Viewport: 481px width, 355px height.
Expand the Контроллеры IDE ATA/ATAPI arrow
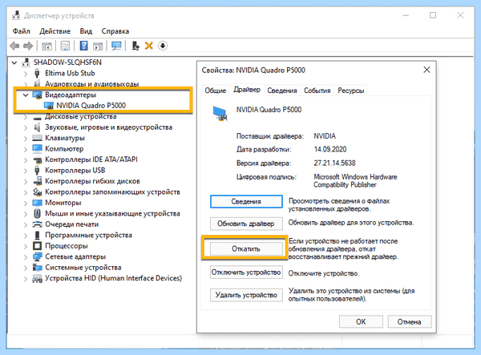[26, 159]
